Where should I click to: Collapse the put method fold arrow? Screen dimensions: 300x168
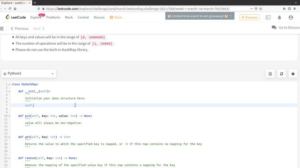9,116
